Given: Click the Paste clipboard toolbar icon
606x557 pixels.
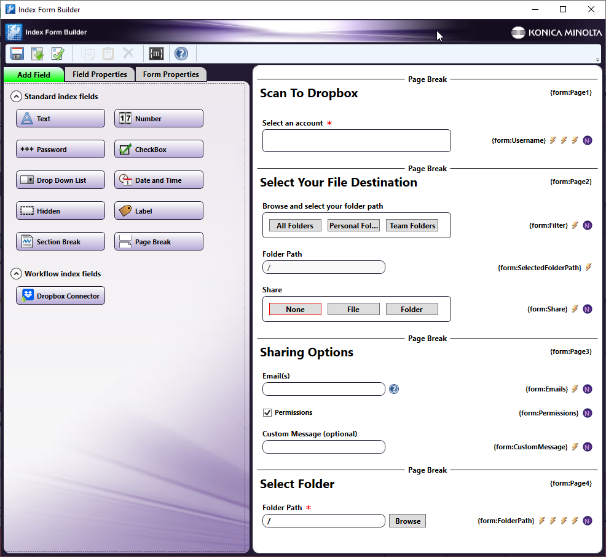Looking at the screenshot, I should pyautogui.click(x=108, y=54).
